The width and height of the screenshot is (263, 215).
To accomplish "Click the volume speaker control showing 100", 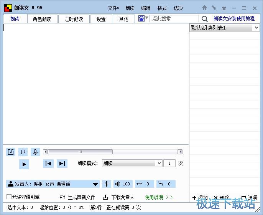I will tap(123, 184).
